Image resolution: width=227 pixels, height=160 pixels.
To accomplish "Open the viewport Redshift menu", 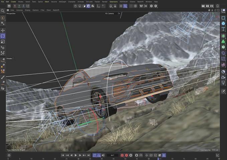I will point(56,10).
